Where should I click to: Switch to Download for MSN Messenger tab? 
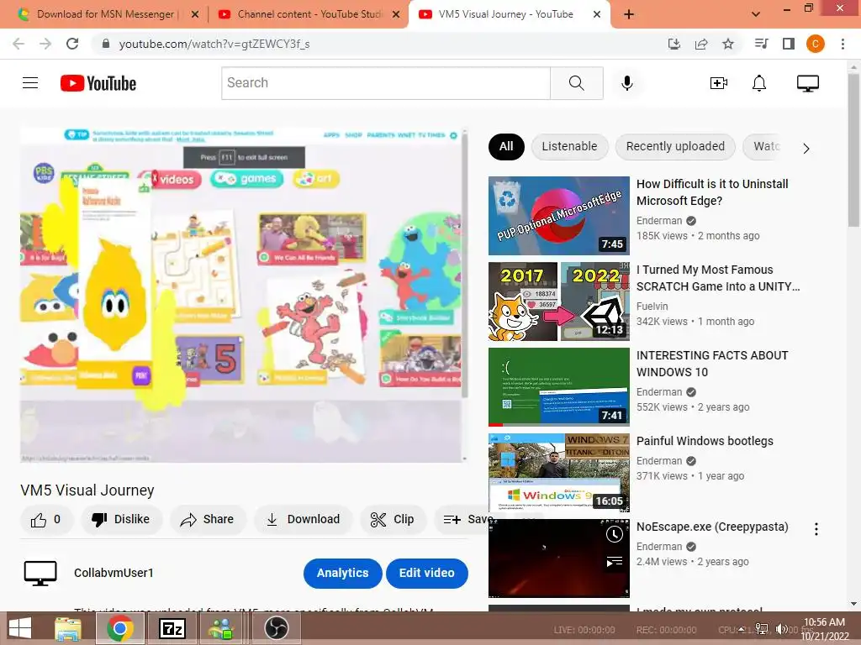click(103, 14)
